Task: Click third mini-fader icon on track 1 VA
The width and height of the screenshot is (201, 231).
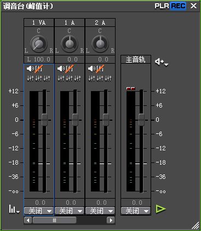Action: 47,78
